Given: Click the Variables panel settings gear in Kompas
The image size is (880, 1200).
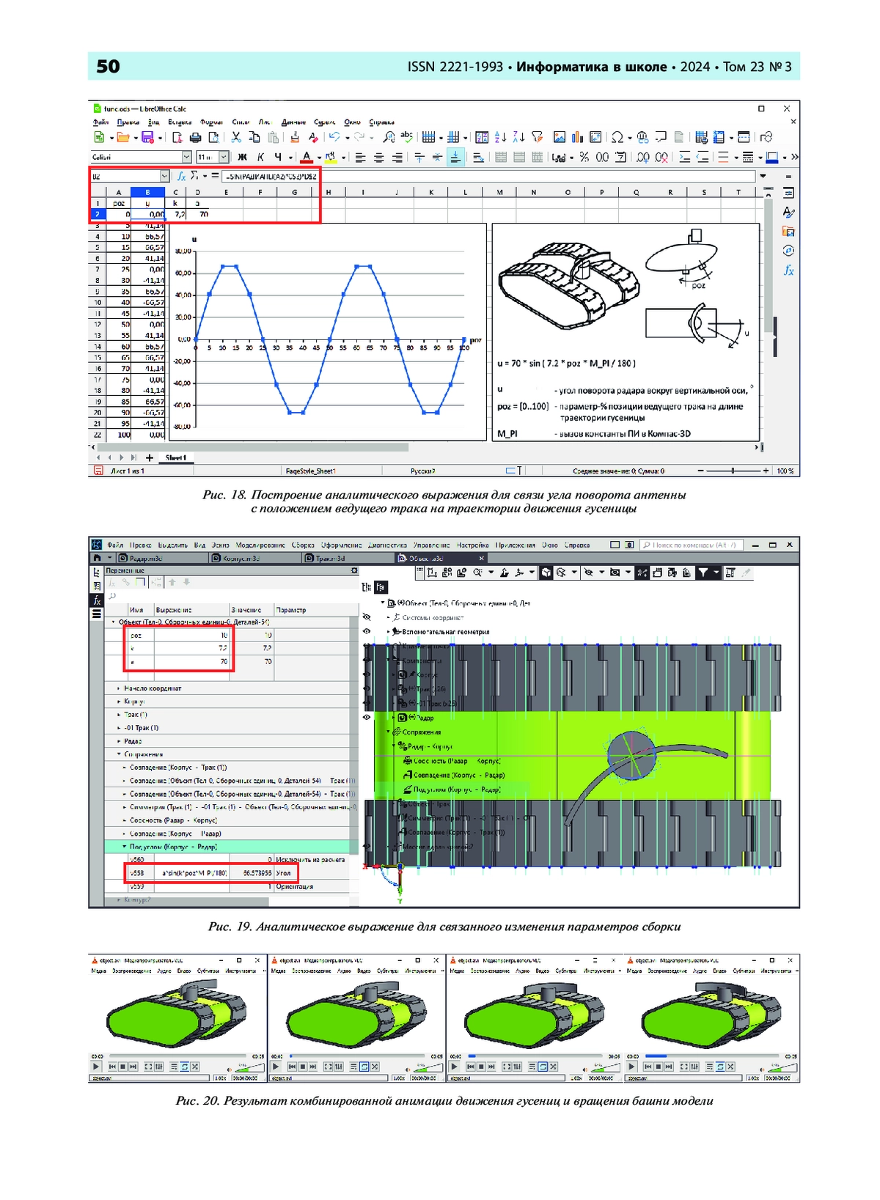Looking at the screenshot, I should (x=354, y=570).
